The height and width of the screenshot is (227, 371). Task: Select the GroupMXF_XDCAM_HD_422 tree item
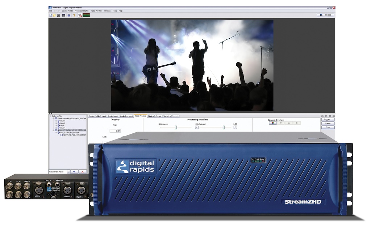click(72, 130)
